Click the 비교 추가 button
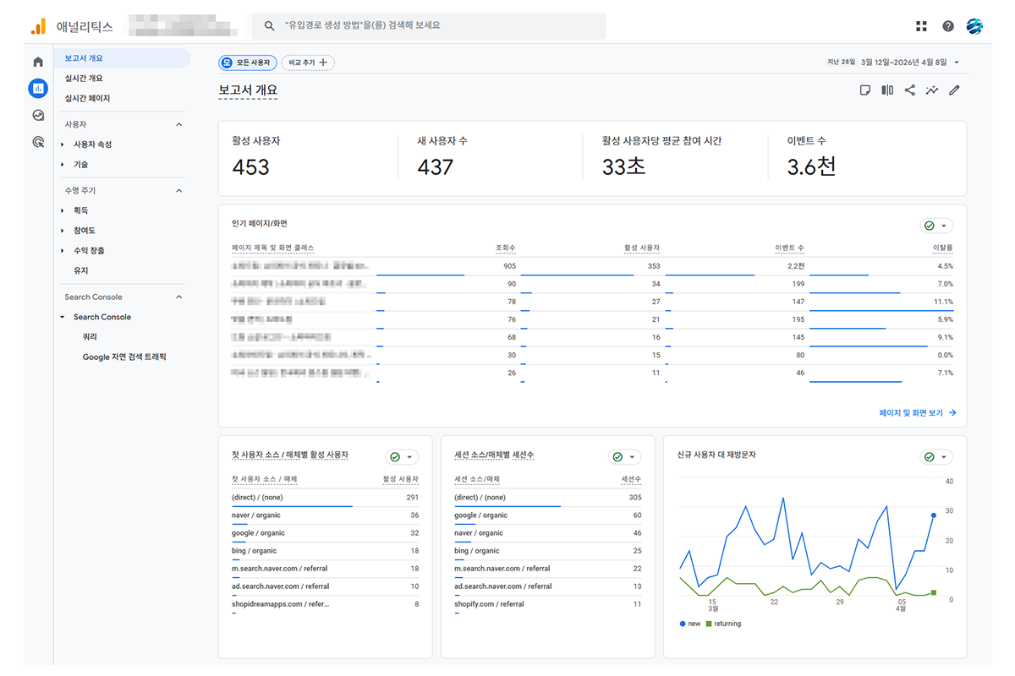Screen dimensions: 1015x676 click(308, 63)
